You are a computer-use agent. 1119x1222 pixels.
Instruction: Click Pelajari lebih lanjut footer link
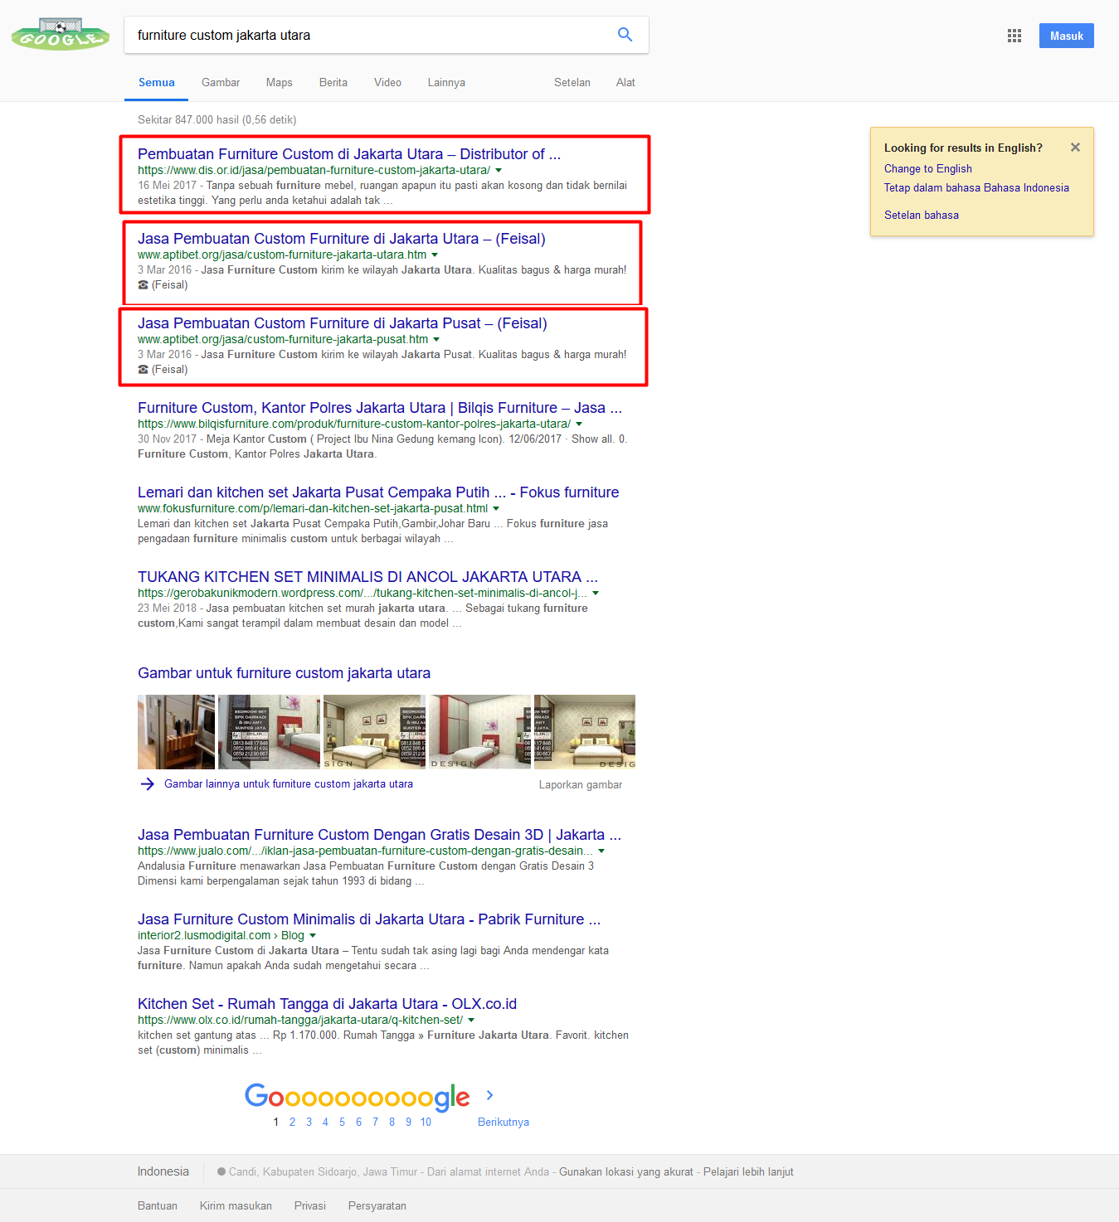click(748, 1172)
